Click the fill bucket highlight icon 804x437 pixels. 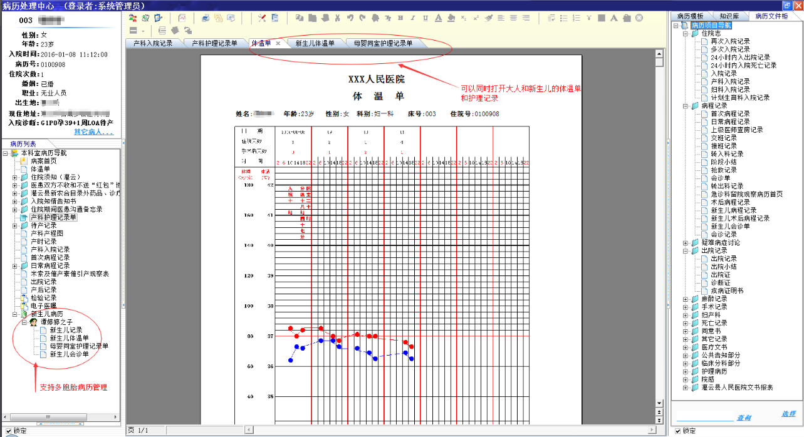pos(451,18)
